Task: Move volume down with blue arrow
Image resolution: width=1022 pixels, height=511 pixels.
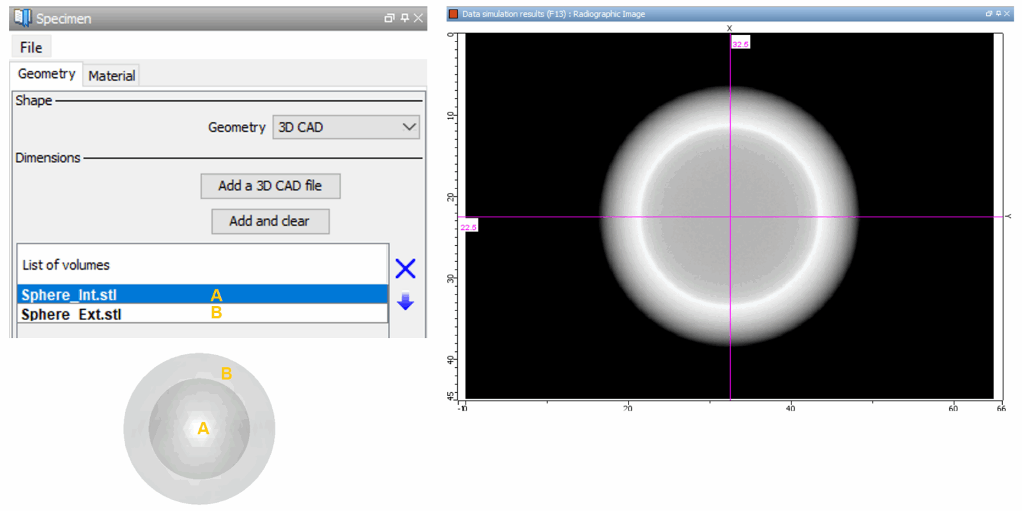Action: point(405,301)
